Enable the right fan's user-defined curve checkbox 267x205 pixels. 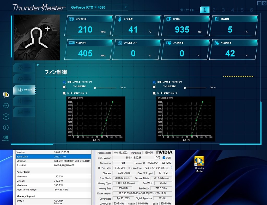click(x=154, y=93)
